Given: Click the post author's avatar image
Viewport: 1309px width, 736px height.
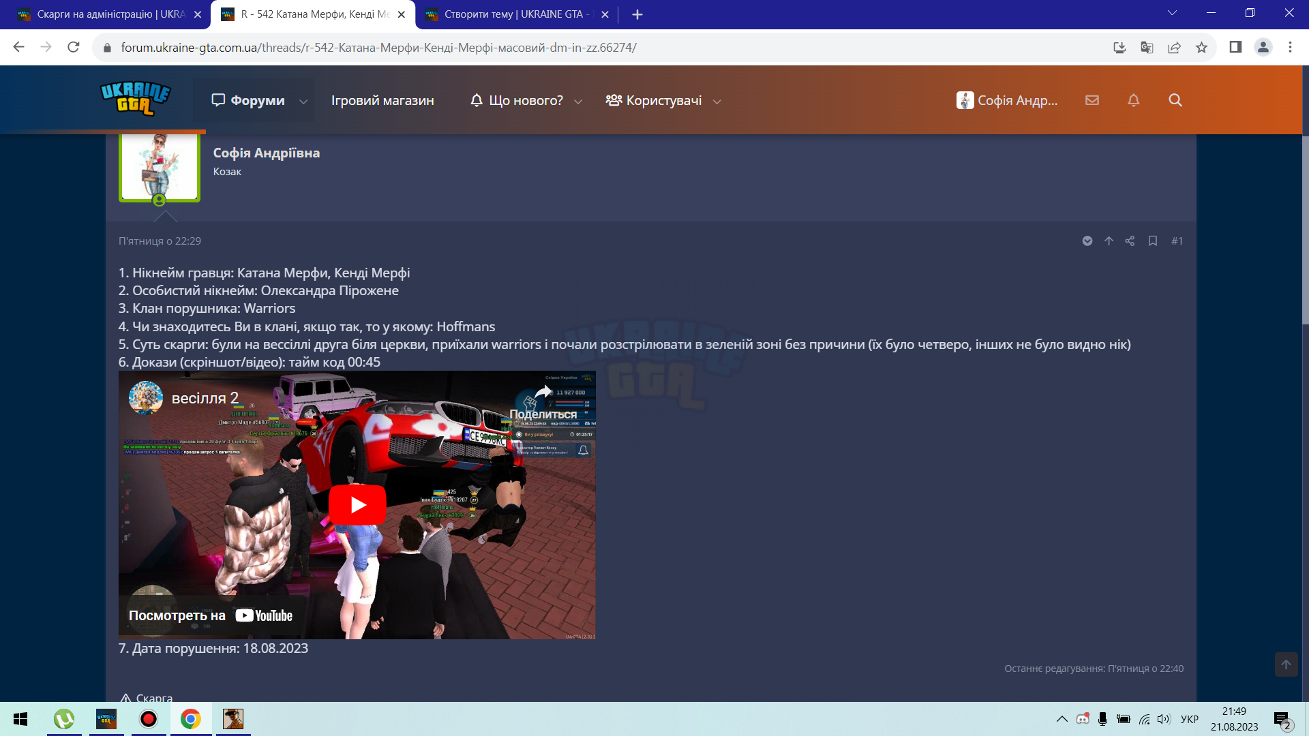Looking at the screenshot, I should (x=160, y=167).
